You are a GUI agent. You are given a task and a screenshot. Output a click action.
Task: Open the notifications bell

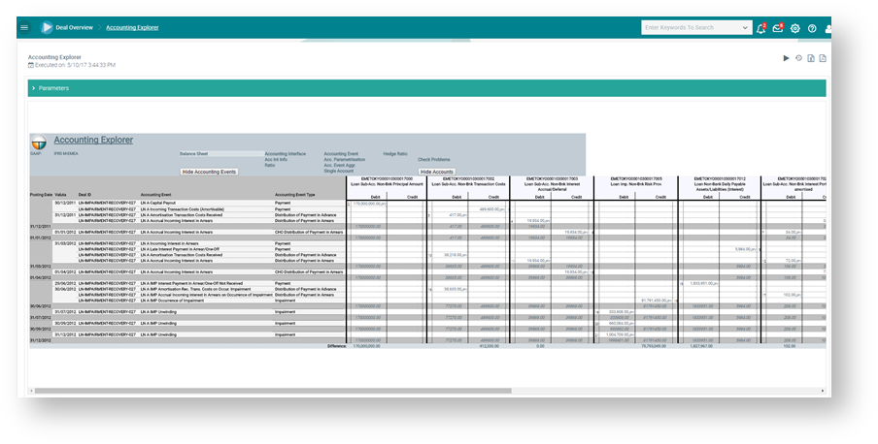click(760, 28)
